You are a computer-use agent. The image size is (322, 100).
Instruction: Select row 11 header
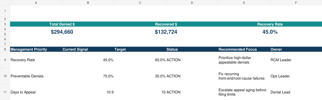tap(5, 92)
